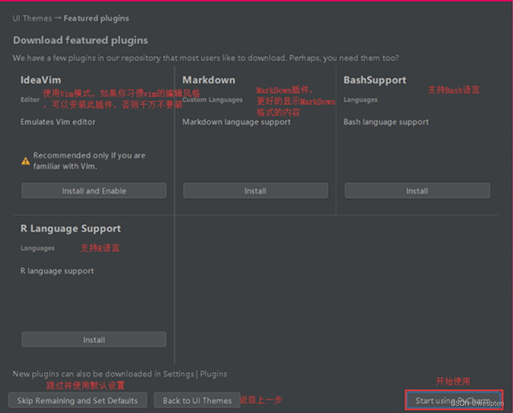The image size is (513, 413).
Task: Click the 'Custom Languages' category label
Action: [212, 100]
